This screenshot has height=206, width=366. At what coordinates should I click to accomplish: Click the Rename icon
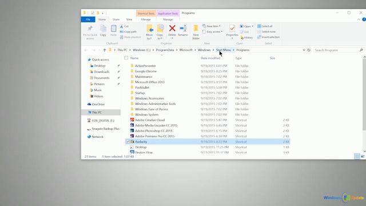click(183, 29)
